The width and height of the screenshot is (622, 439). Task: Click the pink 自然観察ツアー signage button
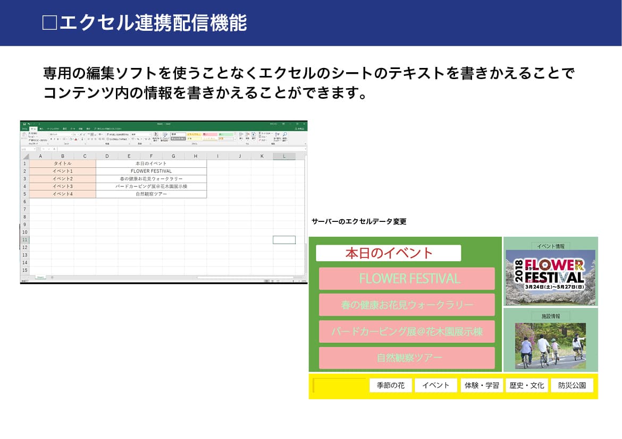click(x=407, y=358)
